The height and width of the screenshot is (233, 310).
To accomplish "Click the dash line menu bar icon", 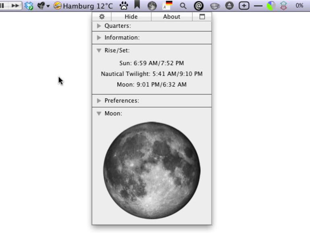I will [258, 6].
